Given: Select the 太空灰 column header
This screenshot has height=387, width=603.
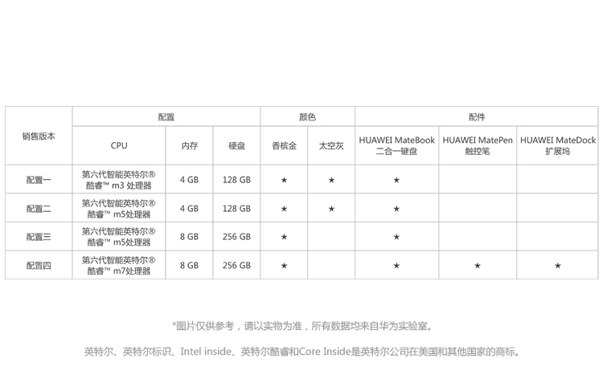Looking at the screenshot, I should 331,145.
